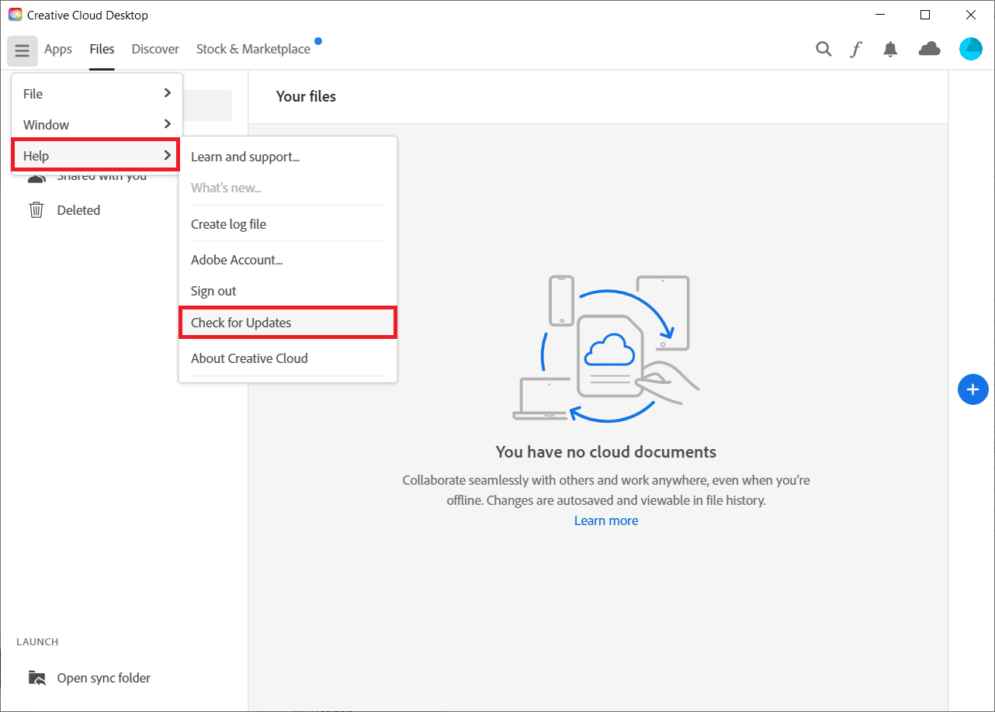
Task: Open About Creative Cloud
Action: click(x=249, y=358)
